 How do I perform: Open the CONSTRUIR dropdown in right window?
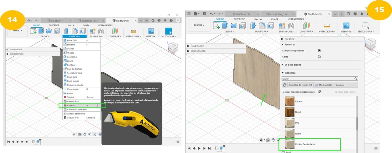click(306, 31)
